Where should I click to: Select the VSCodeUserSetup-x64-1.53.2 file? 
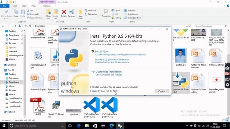coord(92,107)
